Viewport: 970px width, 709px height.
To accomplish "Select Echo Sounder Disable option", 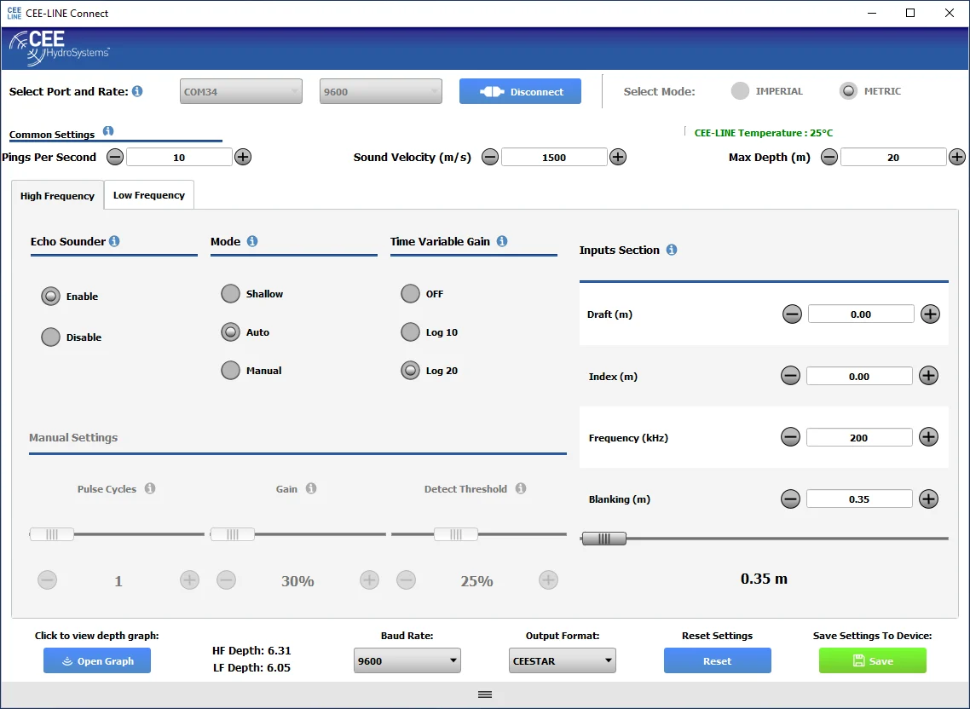I will click(51, 337).
